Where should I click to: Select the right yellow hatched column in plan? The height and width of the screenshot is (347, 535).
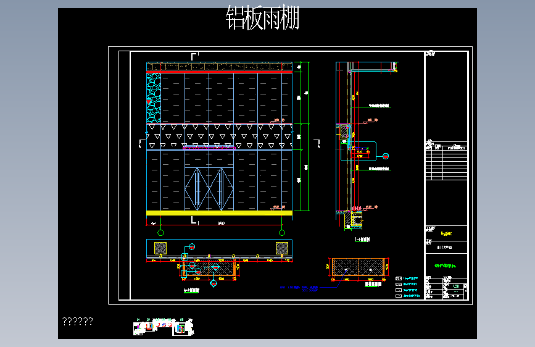(282, 248)
